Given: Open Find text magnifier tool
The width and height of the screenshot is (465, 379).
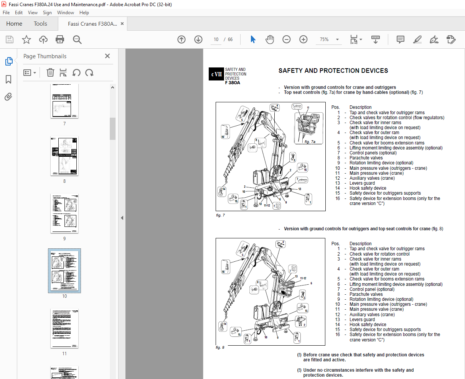Looking at the screenshot, I should click(x=77, y=39).
